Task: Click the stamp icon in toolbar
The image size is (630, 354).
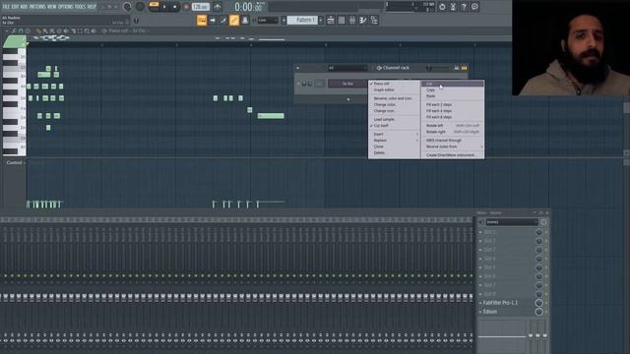Action: [x=245, y=20]
